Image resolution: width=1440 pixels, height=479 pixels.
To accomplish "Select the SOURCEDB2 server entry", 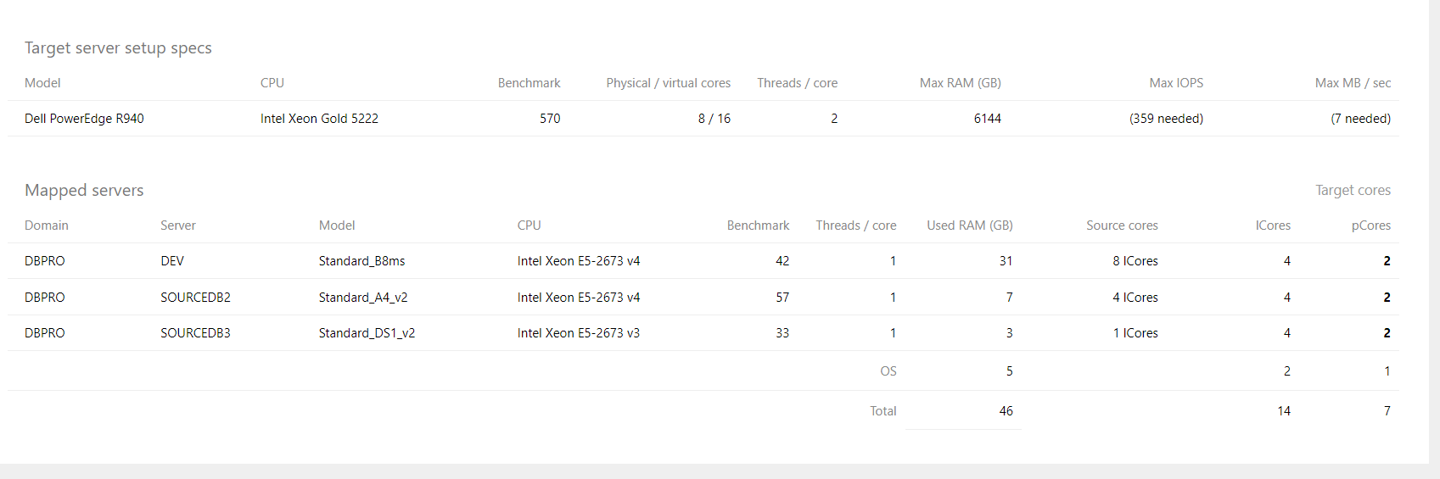I will click(x=195, y=298).
